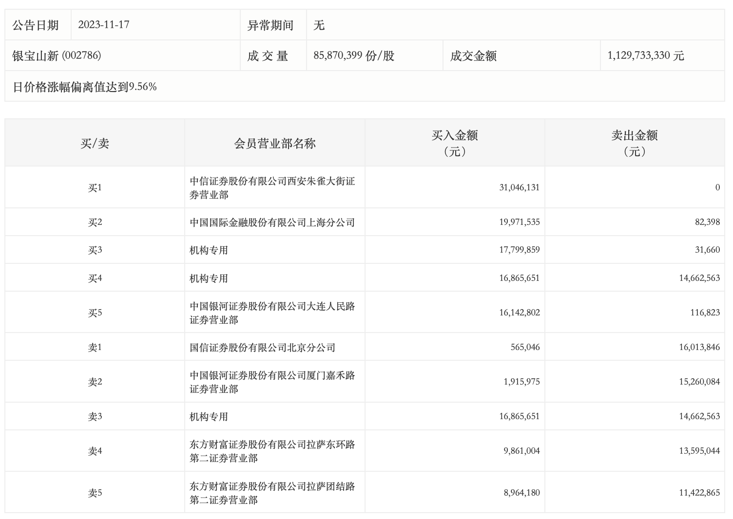The height and width of the screenshot is (519, 733).
Task: Click 机构专用 in the 买3 row
Action: [x=209, y=250]
